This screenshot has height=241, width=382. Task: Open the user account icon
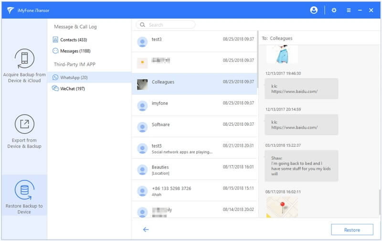click(314, 10)
